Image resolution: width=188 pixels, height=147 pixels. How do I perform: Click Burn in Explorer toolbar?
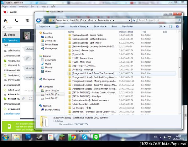(114, 27)
